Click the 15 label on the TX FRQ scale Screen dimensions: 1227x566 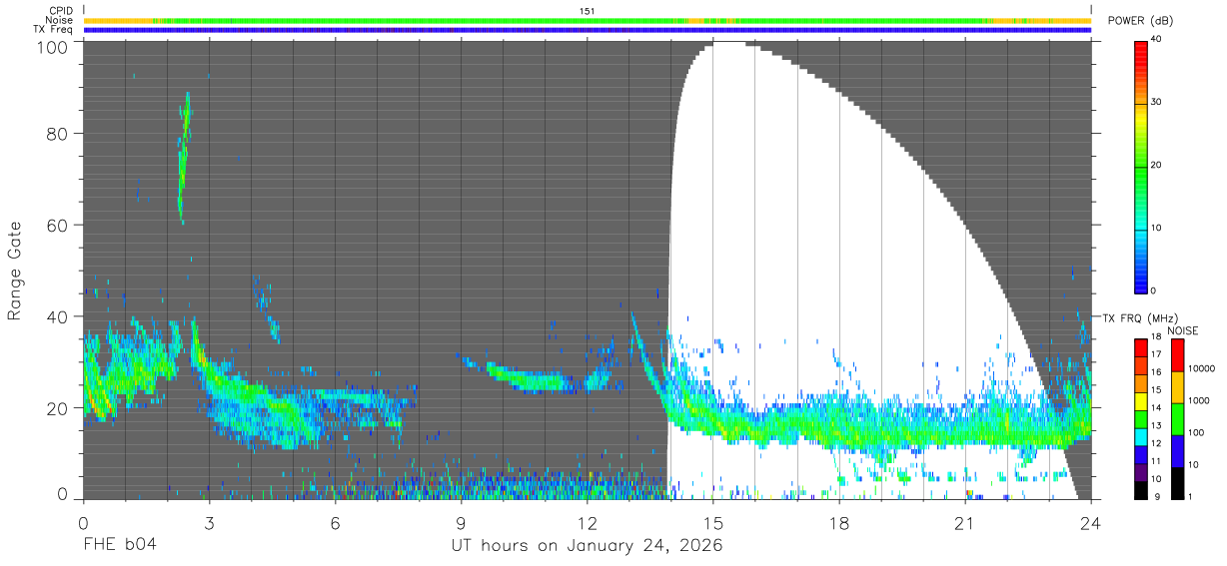(1156, 389)
